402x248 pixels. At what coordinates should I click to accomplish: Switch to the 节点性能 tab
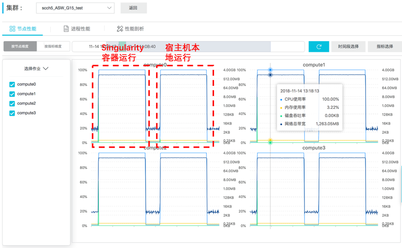pos(23,29)
